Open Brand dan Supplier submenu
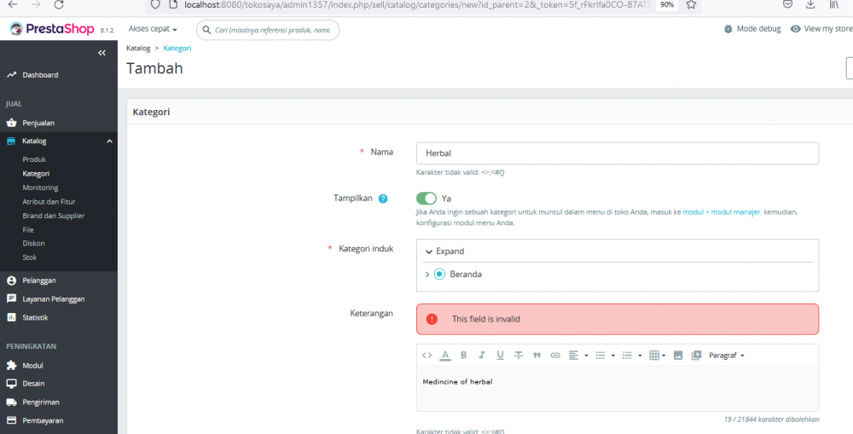 pyautogui.click(x=53, y=216)
